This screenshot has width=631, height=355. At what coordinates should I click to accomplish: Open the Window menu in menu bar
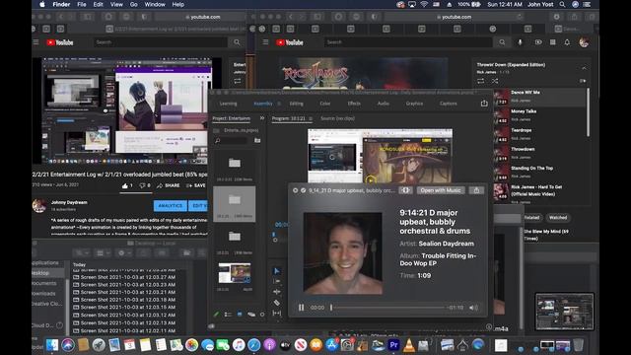pyautogui.click(x=155, y=4)
